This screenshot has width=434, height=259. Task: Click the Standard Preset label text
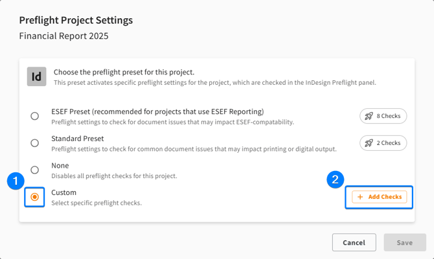(x=78, y=139)
